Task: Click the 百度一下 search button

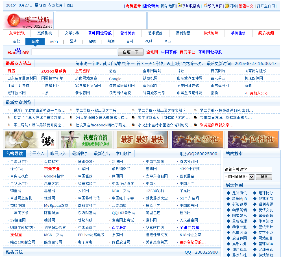Action: (x=131, y=52)
